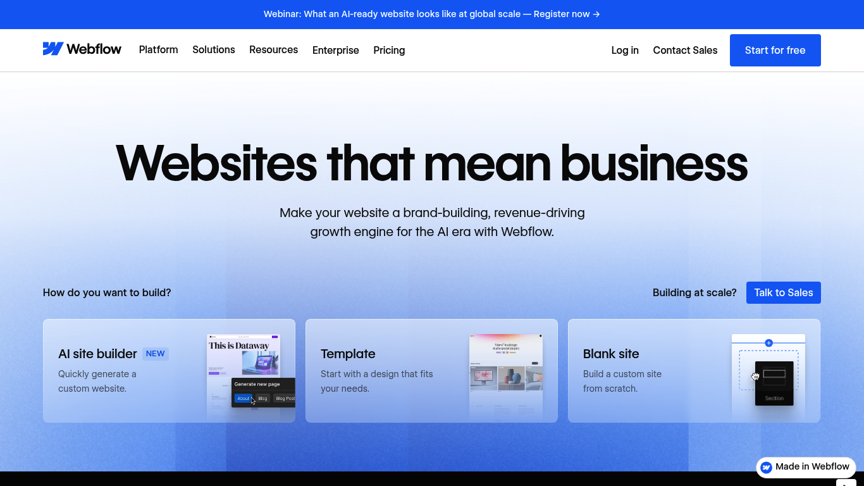
Task: Expand the Resources dropdown
Action: (x=273, y=50)
